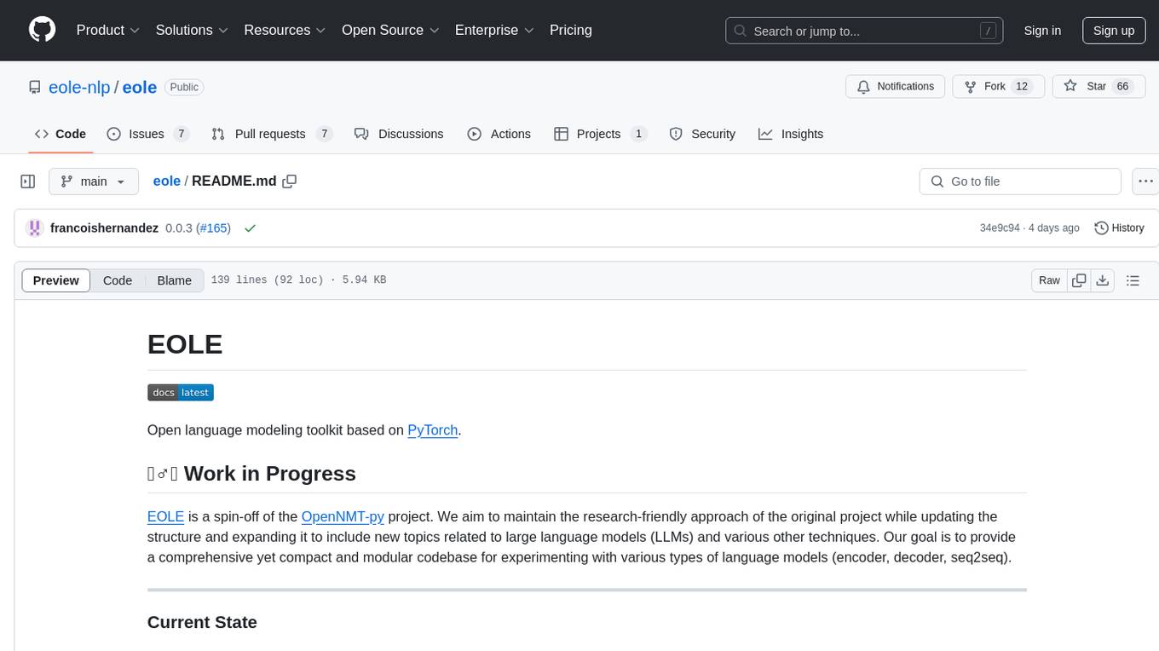Image resolution: width=1159 pixels, height=651 pixels.
Task: Switch to the Insights tab
Action: [791, 134]
